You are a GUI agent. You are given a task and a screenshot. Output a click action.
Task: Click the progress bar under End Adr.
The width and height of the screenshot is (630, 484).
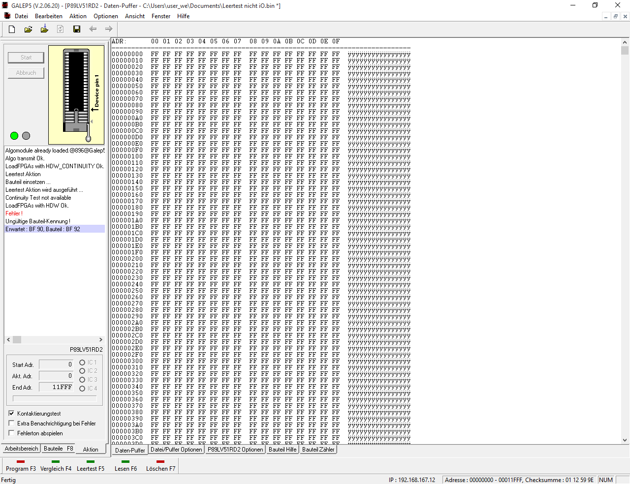tap(55, 399)
